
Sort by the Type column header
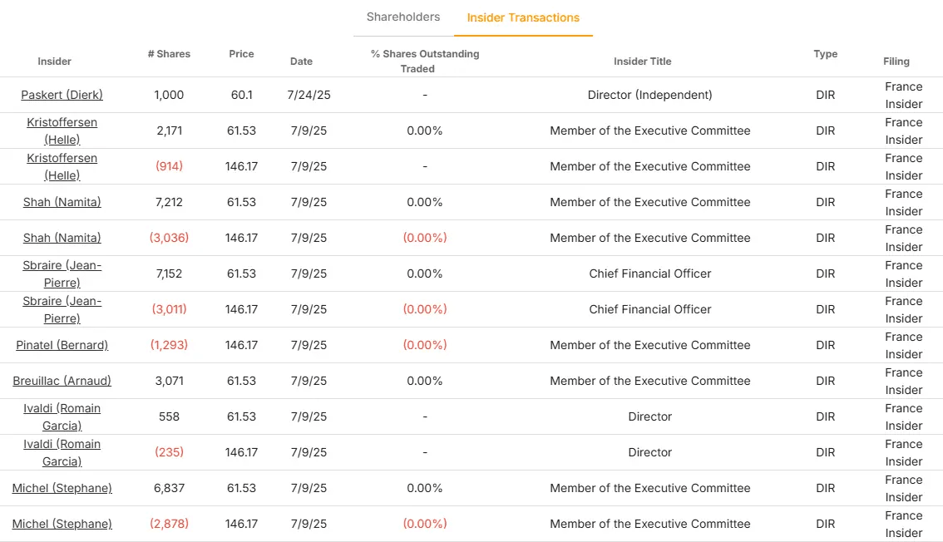(825, 54)
